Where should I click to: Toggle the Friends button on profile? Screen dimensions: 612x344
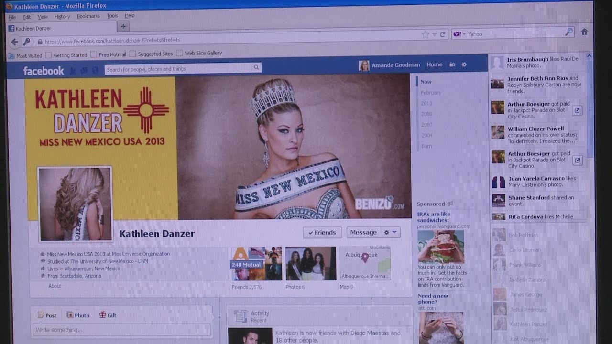(322, 233)
